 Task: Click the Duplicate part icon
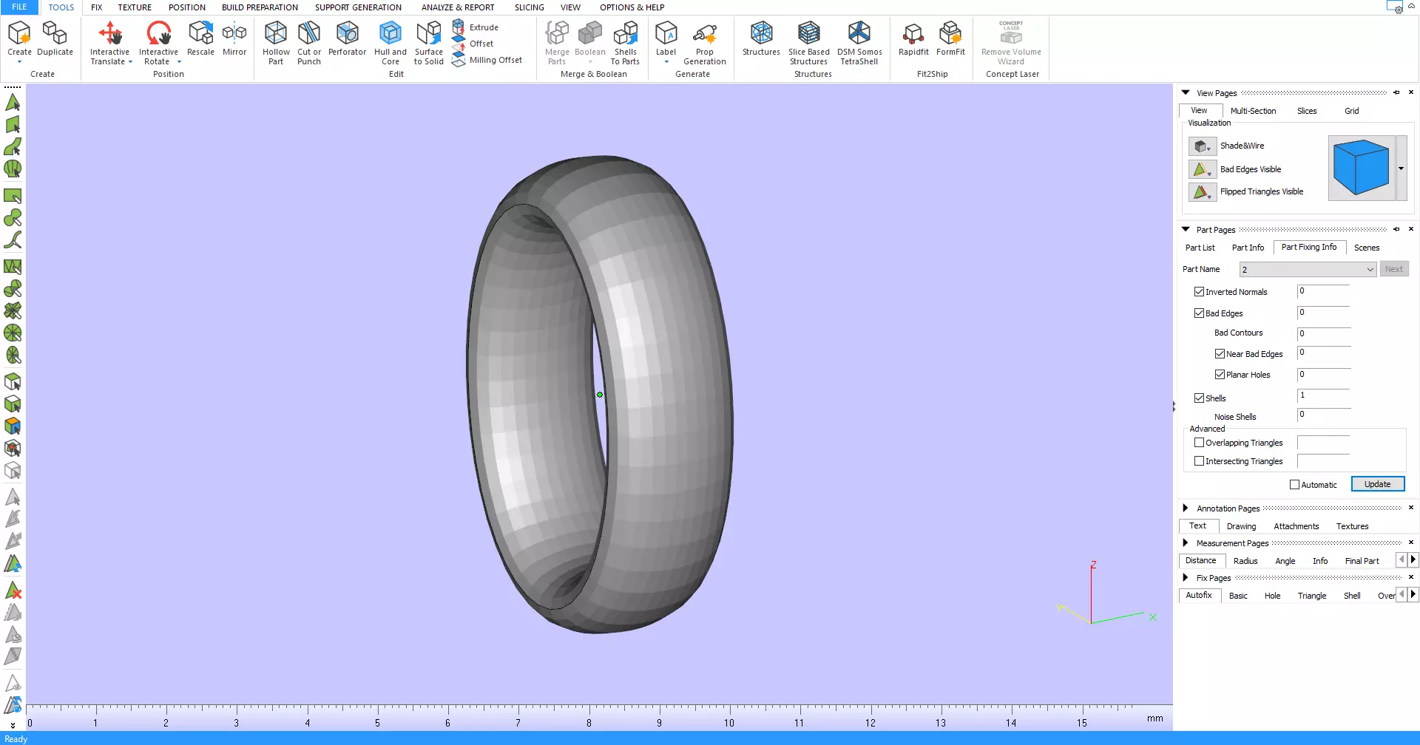[x=55, y=38]
